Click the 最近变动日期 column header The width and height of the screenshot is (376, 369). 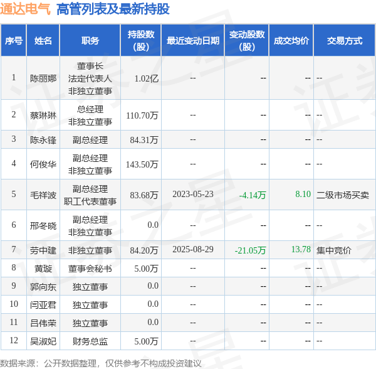[x=193, y=41]
